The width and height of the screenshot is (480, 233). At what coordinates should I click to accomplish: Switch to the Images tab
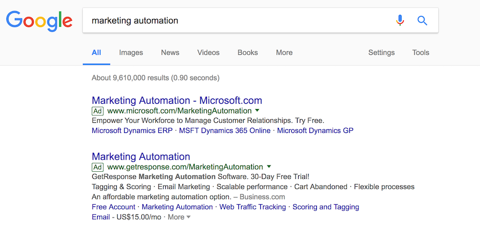(x=131, y=53)
